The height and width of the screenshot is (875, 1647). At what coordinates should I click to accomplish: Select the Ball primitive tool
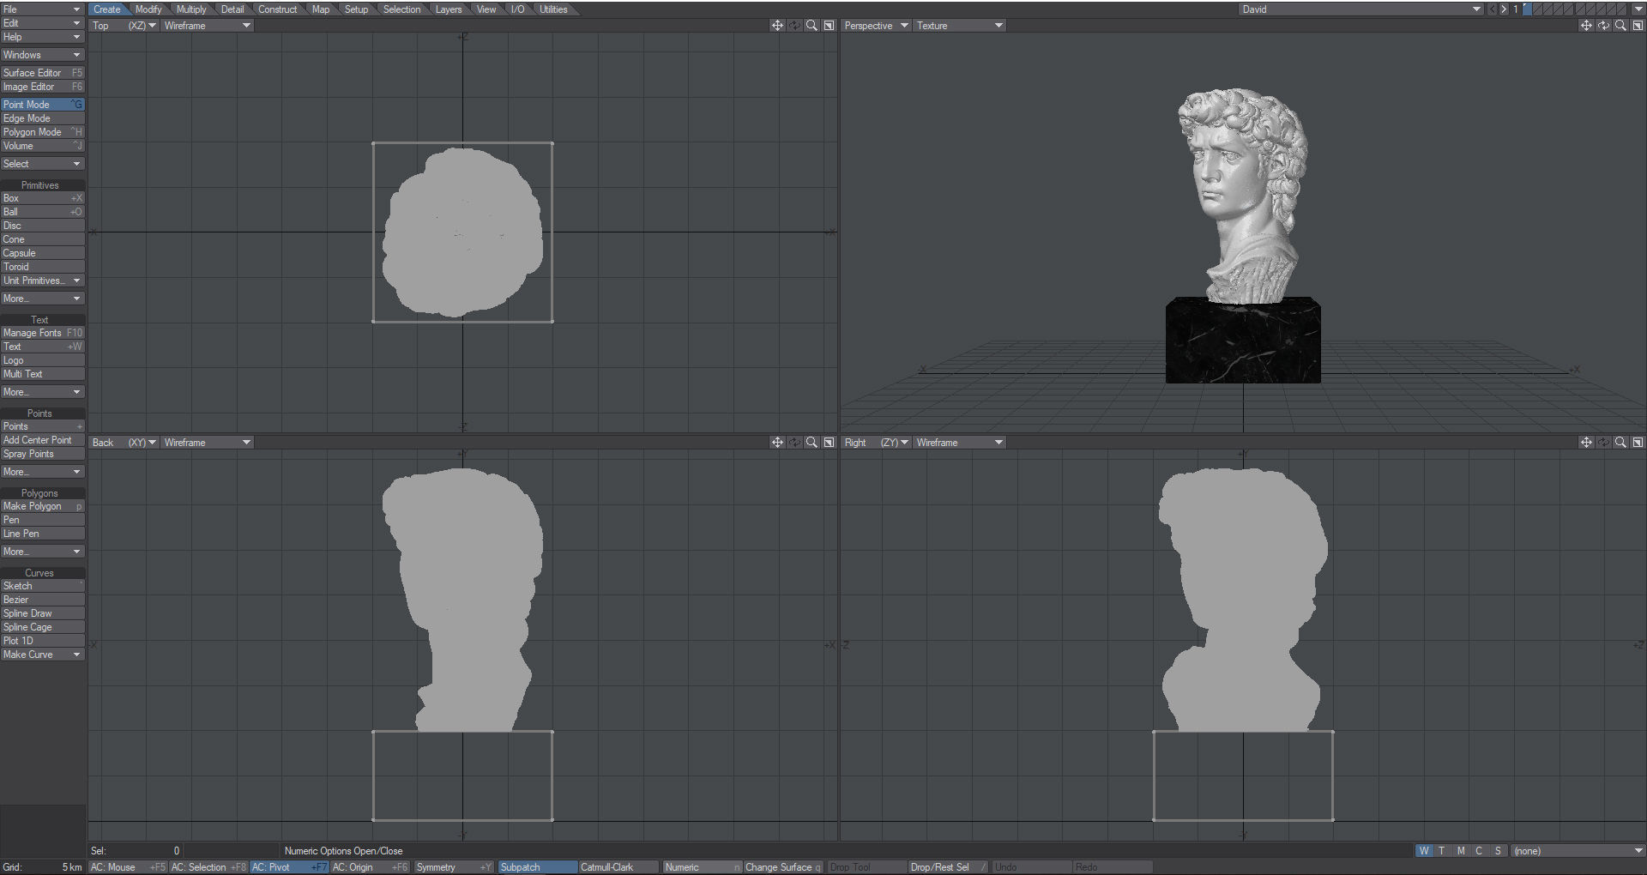[42, 212]
